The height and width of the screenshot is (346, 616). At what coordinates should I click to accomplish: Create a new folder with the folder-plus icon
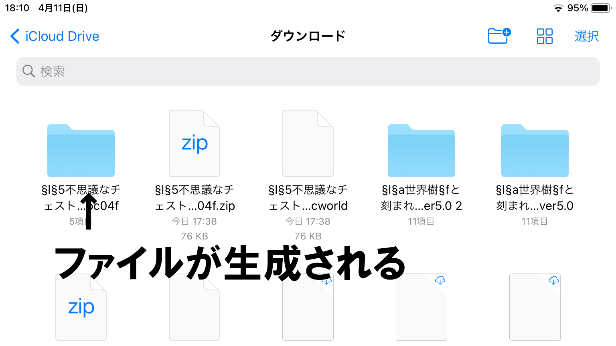498,36
